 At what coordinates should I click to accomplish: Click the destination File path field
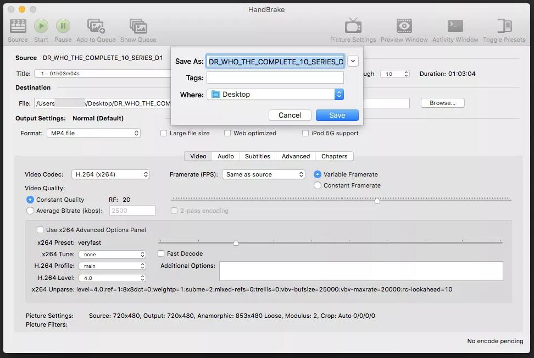tap(103, 103)
